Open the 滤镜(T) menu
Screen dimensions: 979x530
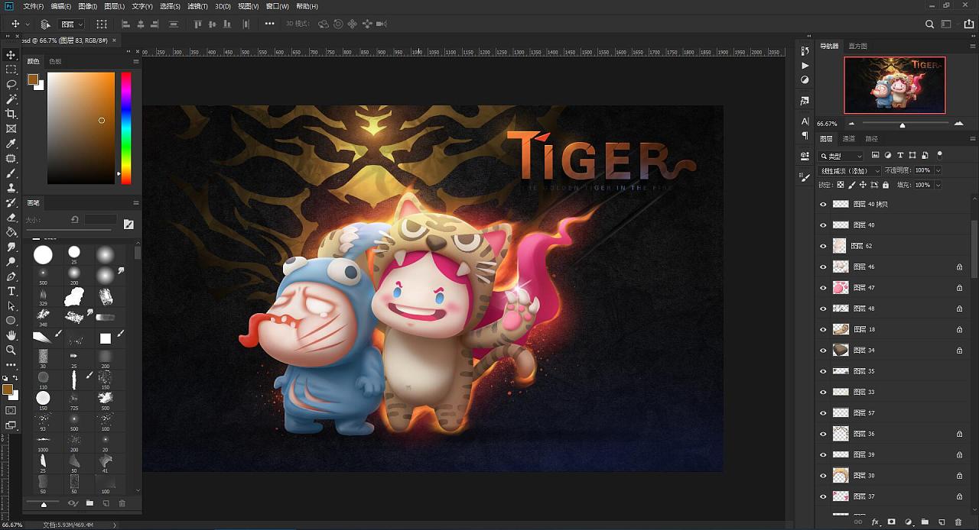[x=198, y=6]
